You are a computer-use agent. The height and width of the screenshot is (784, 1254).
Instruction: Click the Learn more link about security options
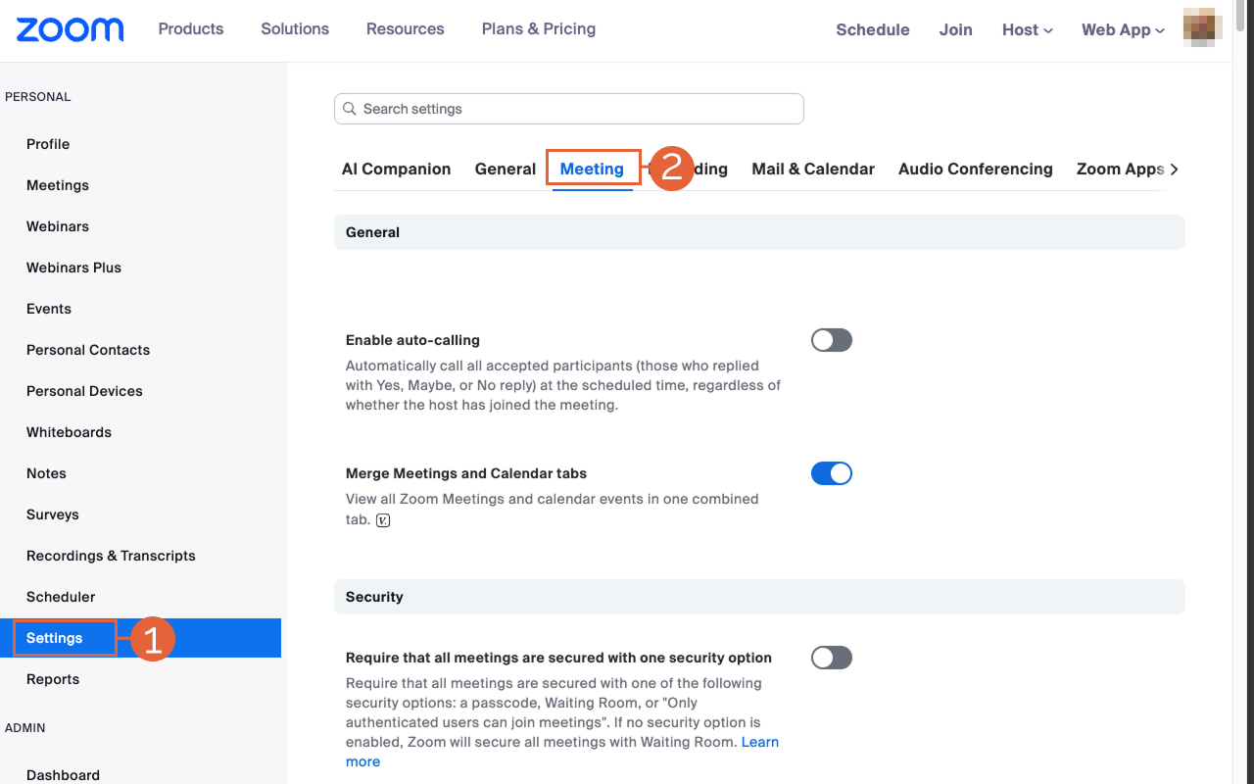760,742
